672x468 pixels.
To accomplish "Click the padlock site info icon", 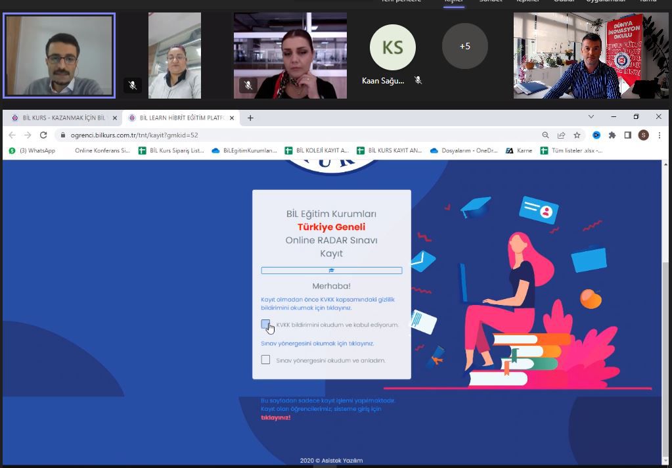I will (x=63, y=135).
